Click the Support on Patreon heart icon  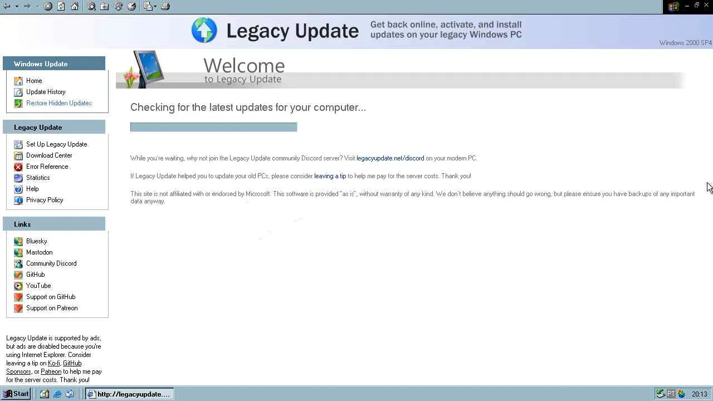tap(18, 308)
